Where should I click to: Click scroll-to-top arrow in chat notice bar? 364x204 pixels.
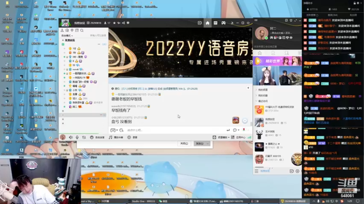click(x=248, y=88)
